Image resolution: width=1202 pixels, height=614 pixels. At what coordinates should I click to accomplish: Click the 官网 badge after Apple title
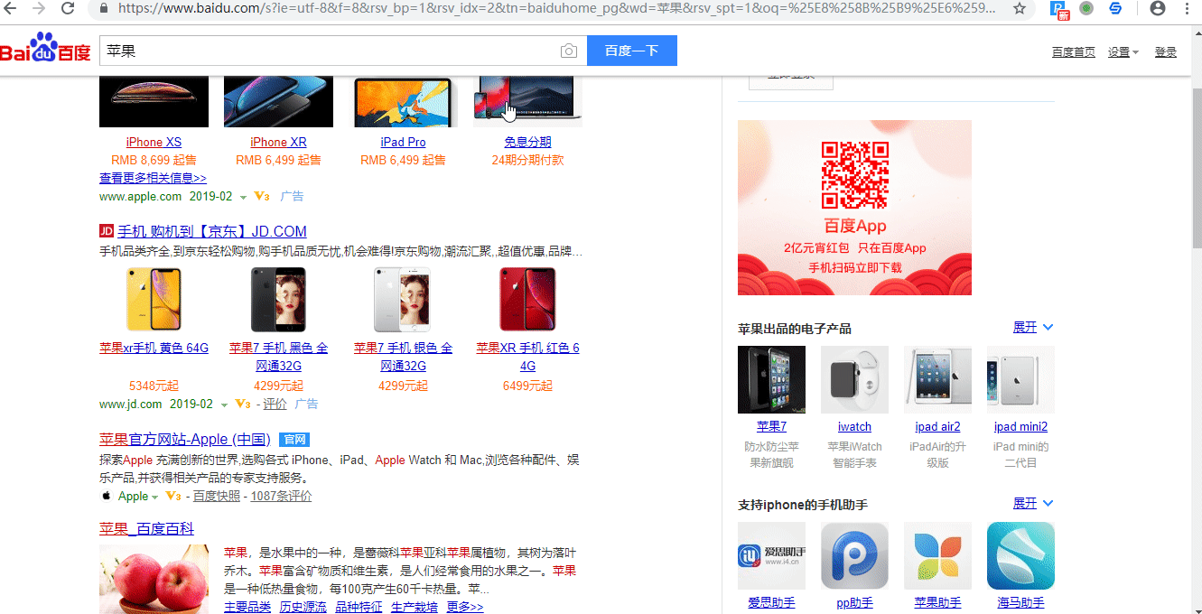point(294,440)
